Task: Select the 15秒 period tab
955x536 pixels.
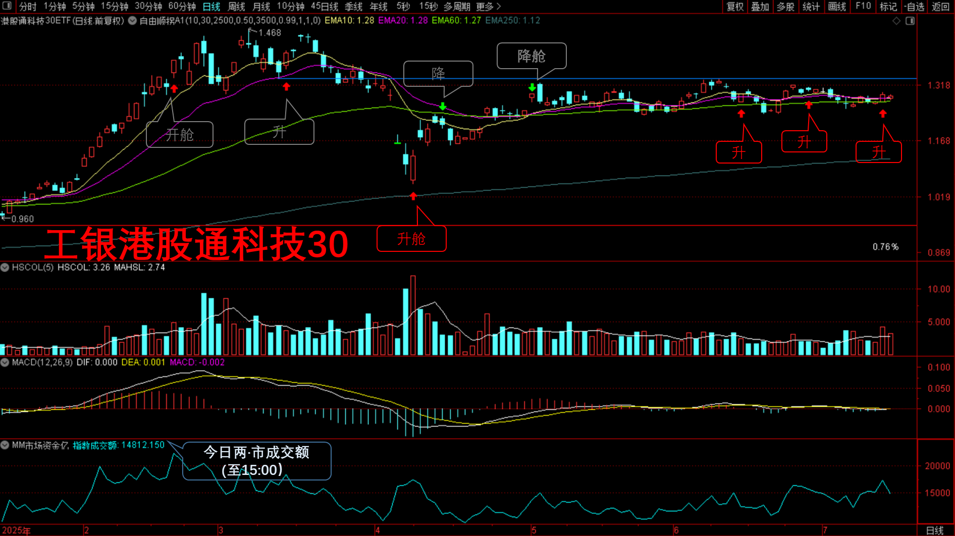Action: pyautogui.click(x=429, y=7)
